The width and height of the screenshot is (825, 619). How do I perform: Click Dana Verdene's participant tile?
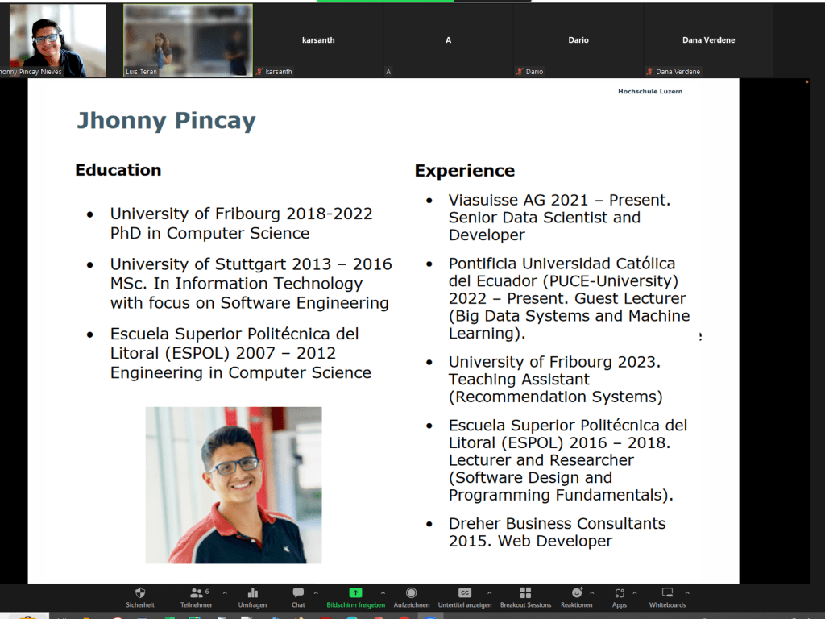(708, 40)
